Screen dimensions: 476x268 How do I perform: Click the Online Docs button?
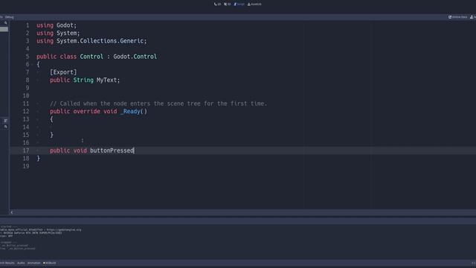(x=458, y=17)
